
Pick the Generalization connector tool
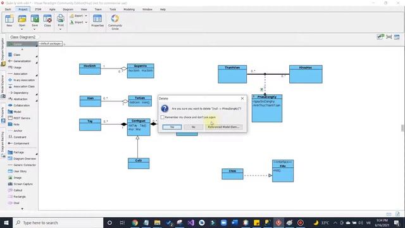(x=22, y=61)
